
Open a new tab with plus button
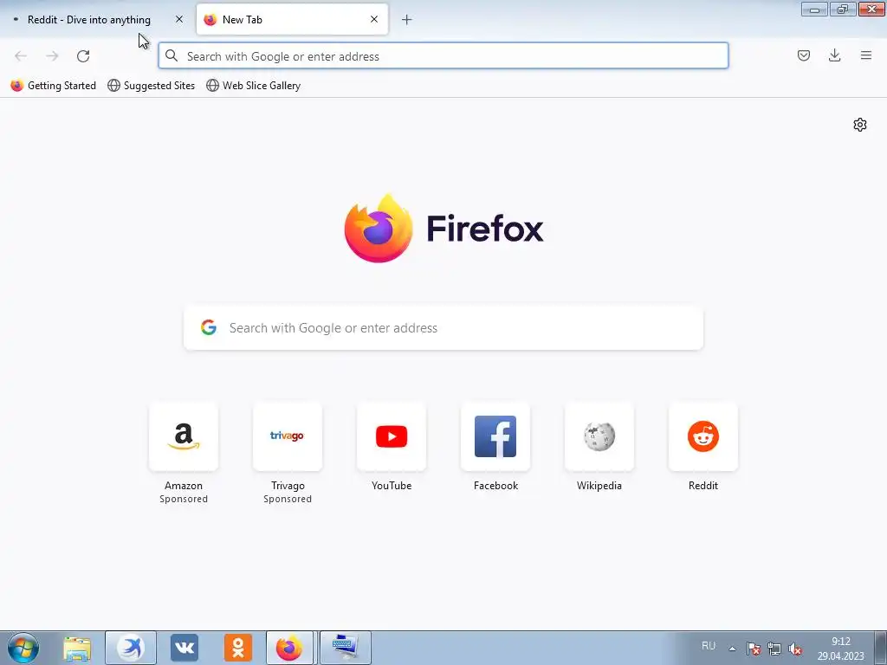coord(406,20)
